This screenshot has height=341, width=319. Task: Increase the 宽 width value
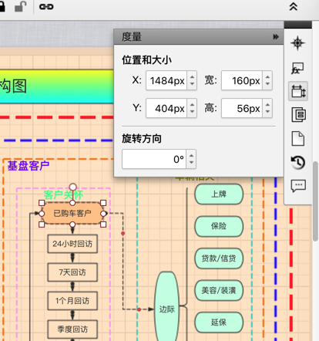[267, 76]
